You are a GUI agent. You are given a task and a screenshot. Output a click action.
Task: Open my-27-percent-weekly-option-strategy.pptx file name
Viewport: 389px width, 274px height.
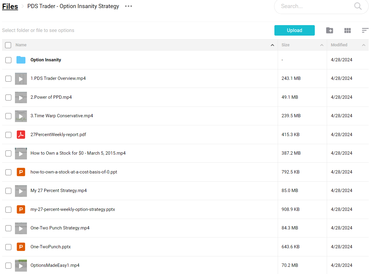point(73,209)
